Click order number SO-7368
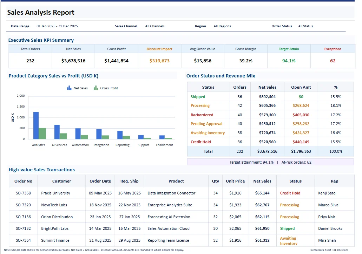The image size is (362, 254). 23,193
